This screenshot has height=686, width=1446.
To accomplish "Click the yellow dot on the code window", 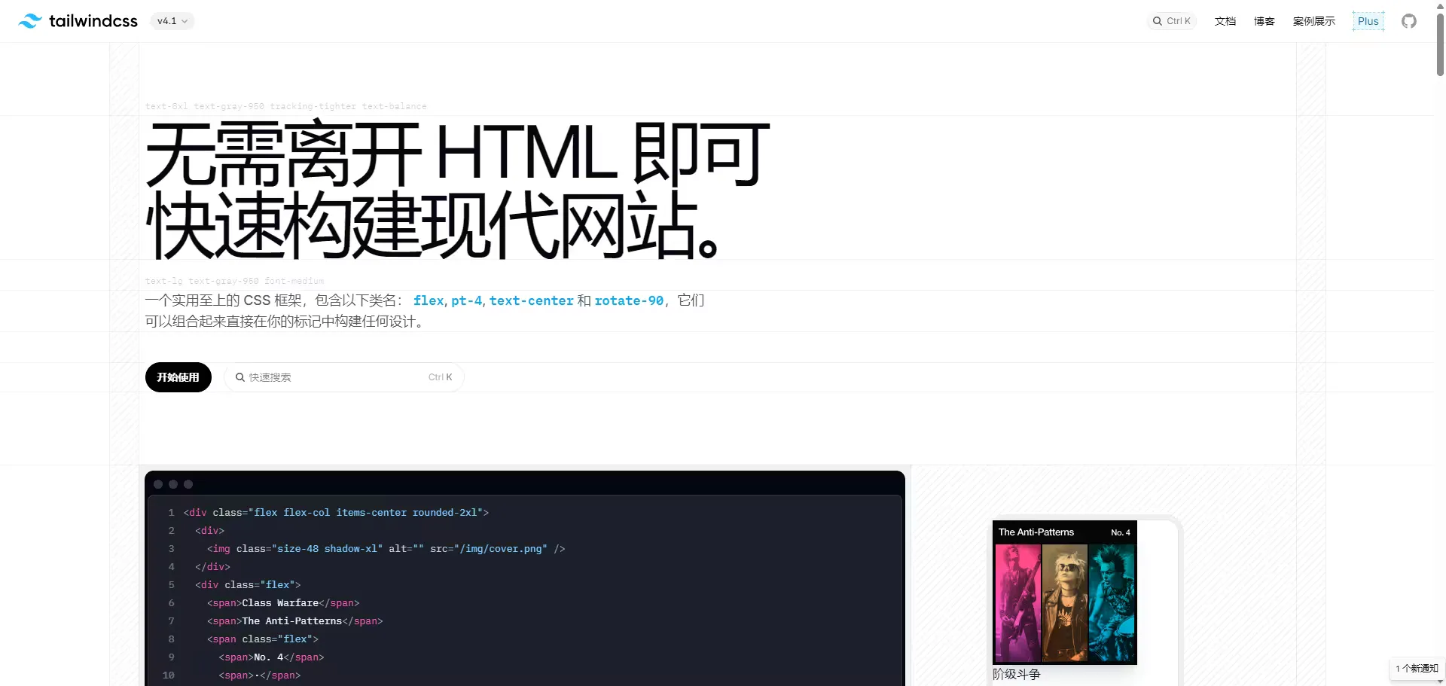I will (173, 484).
